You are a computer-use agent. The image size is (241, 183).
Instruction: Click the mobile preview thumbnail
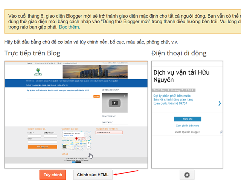(187, 115)
